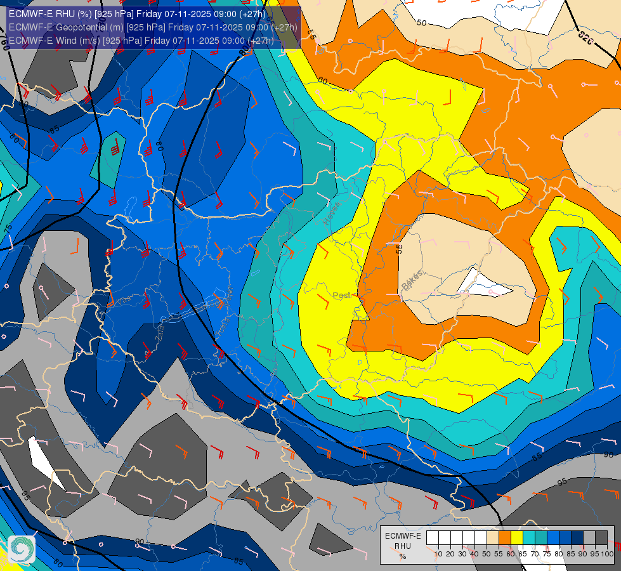The image size is (621, 571).
Task: Click the dark gray 95–100% legend swatch
Action: pyautogui.click(x=601, y=538)
